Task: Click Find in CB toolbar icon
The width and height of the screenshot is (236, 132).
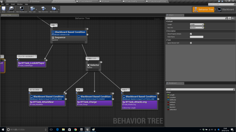Action: pyautogui.click(x=11, y=9)
